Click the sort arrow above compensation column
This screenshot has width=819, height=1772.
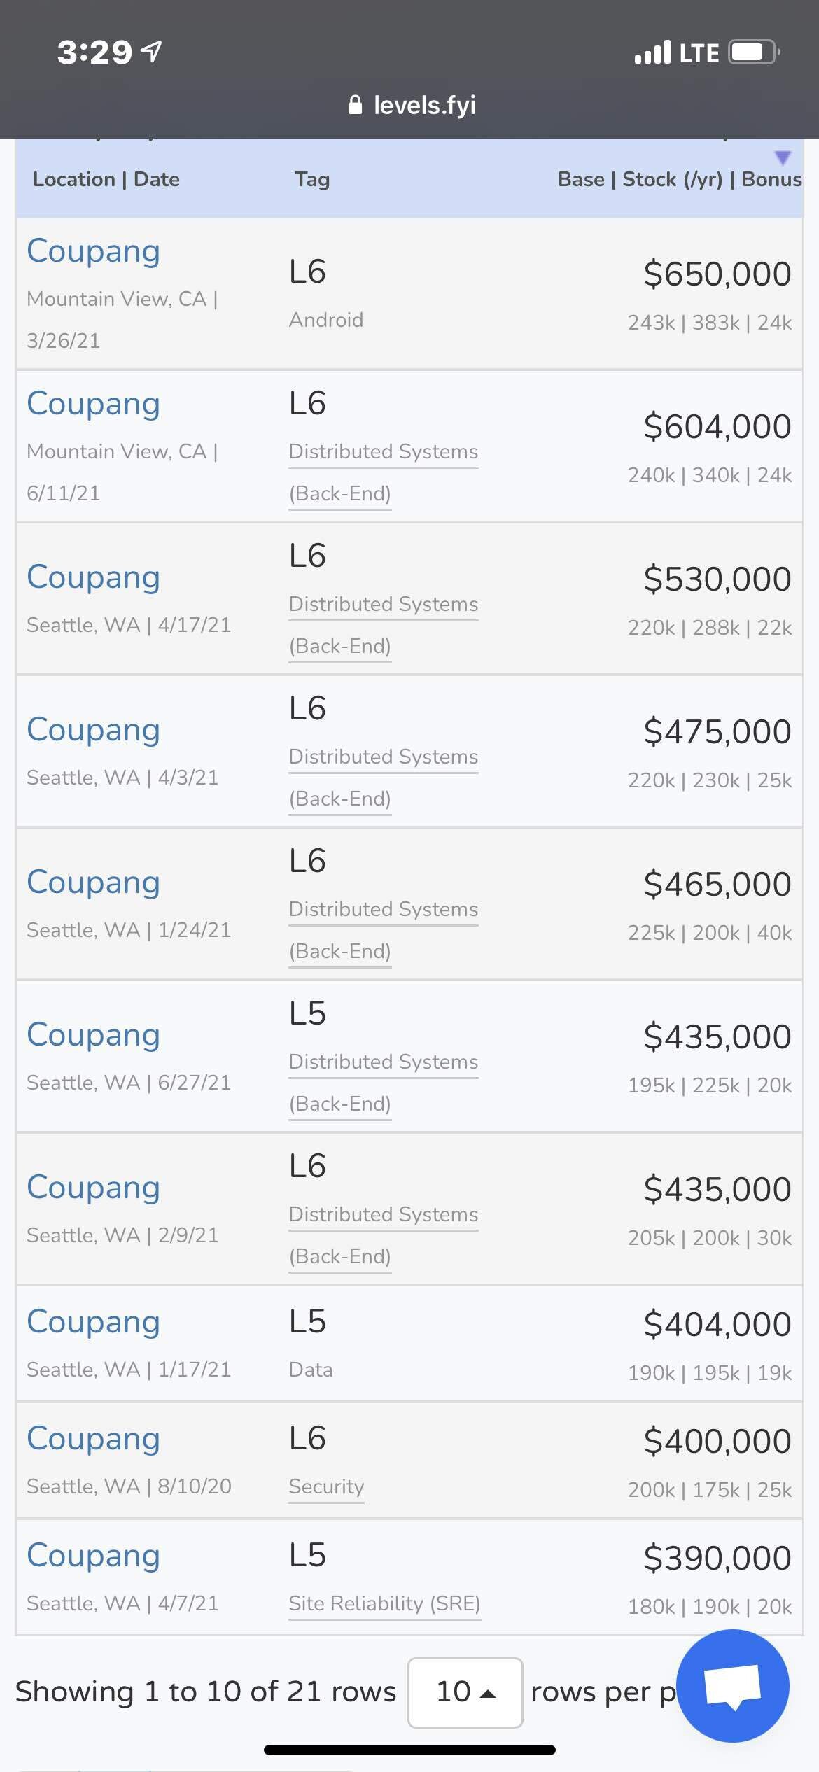pyautogui.click(x=783, y=157)
